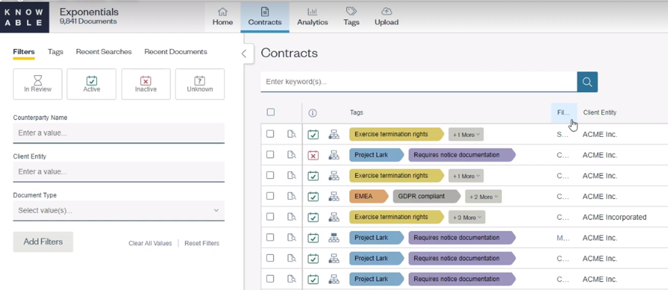The width and height of the screenshot is (668, 290).
Task: Select the In Review hourglass filter
Action: (x=37, y=84)
